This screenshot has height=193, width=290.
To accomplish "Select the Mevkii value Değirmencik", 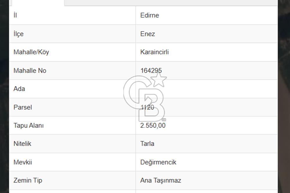I will [x=158, y=162].
